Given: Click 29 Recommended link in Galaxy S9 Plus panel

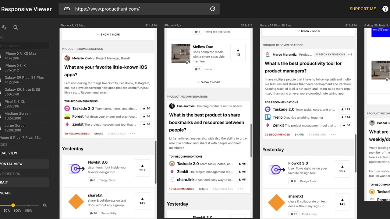Looking at the screenshot, I should point(277,134).
